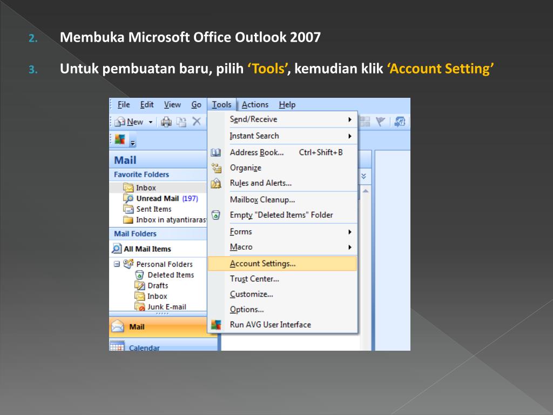Click the Mail envelope icon in navigation pane
Image resolution: width=553 pixels, height=415 pixels.
coord(117,326)
